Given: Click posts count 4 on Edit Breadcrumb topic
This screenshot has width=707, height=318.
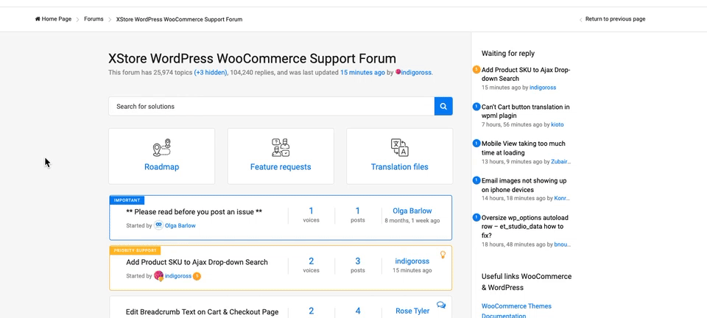Looking at the screenshot, I should click(358, 311).
